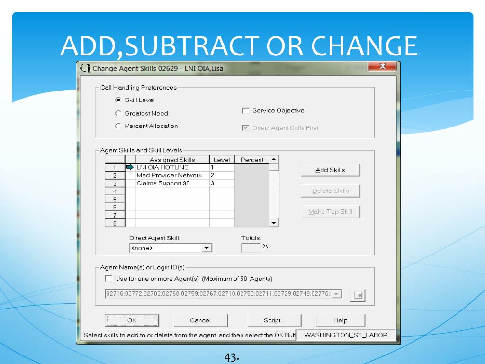Expand the agent login IDs dropdown
Image resolution: width=485 pixels, height=364 pixels.
coord(337,294)
